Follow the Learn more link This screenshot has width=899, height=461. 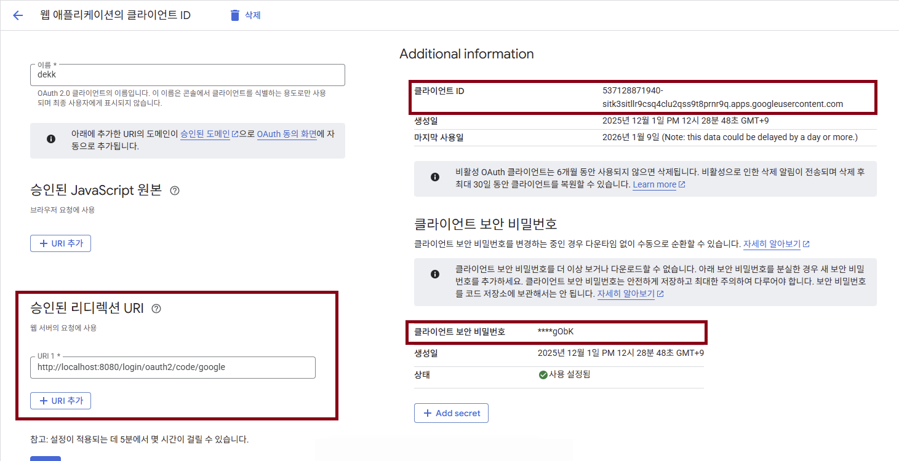point(654,184)
